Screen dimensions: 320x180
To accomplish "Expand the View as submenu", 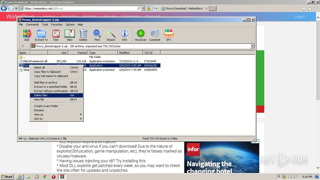I will pyautogui.click(x=56, y=114).
